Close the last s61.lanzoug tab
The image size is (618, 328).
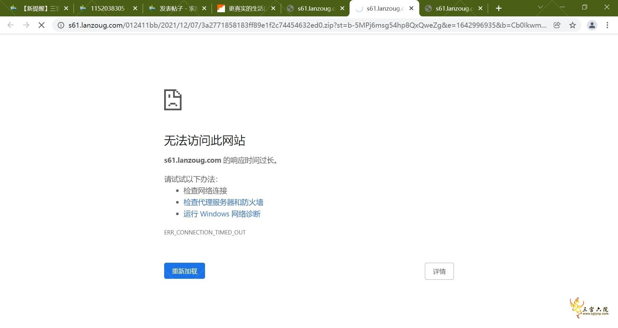[481, 8]
